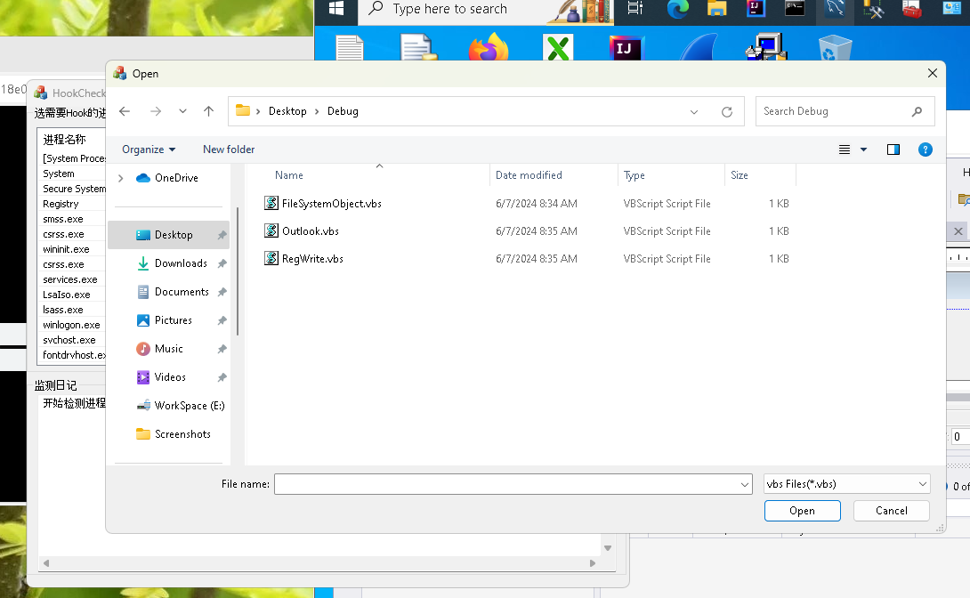Go up one folder level
This screenshot has height=598, width=970.
pyautogui.click(x=208, y=111)
